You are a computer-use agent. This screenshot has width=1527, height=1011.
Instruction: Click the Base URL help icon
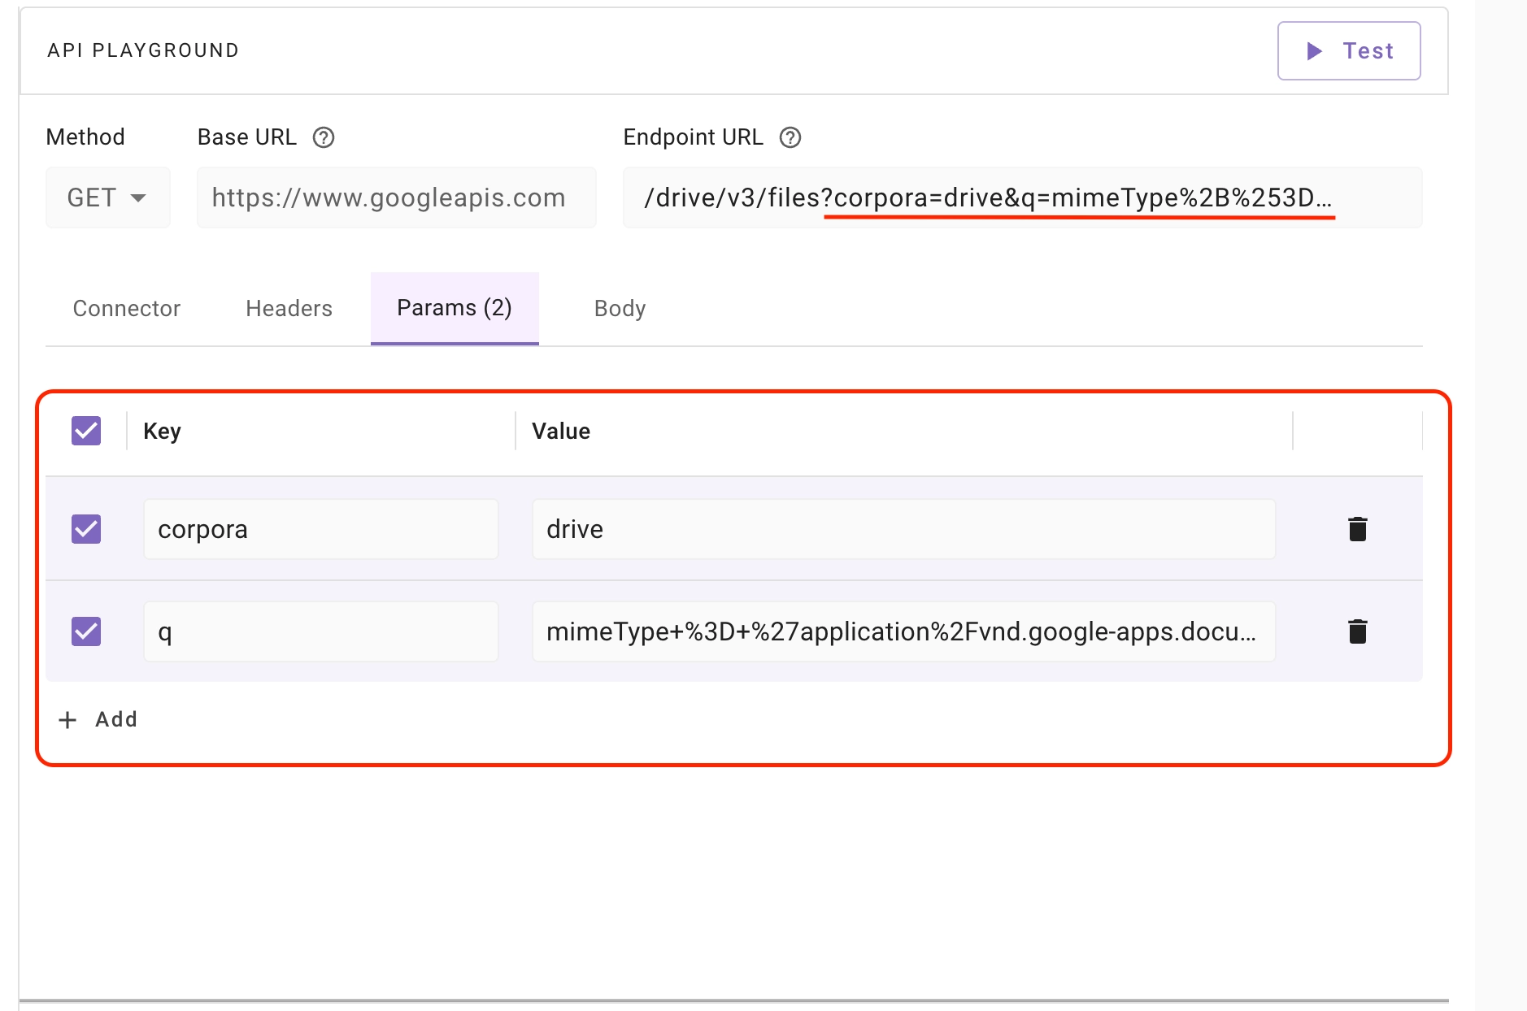(324, 137)
